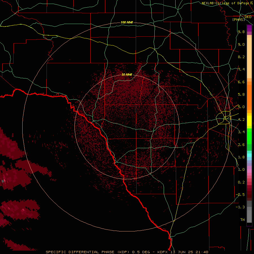Click the 3.4 value on color scale

tap(241, 132)
